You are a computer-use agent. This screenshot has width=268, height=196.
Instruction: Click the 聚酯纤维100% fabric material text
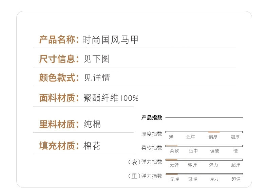tap(111, 98)
